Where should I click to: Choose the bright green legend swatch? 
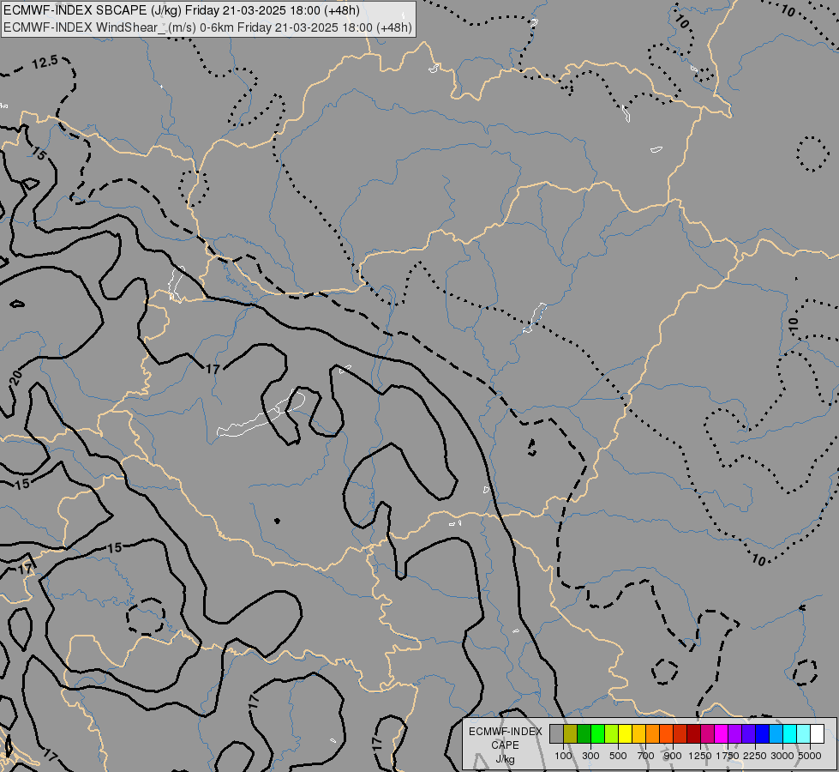(597, 734)
